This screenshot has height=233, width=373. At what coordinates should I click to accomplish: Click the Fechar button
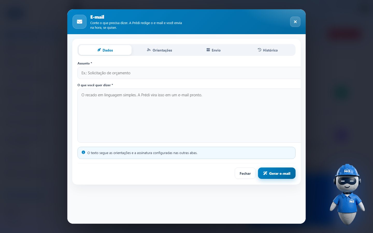(245, 173)
